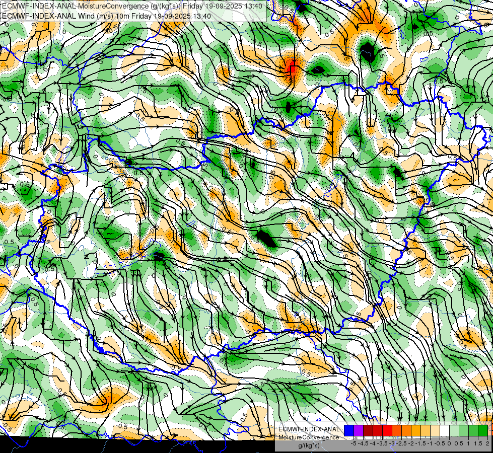Click the red divergence hotspot on the map

point(293,67)
